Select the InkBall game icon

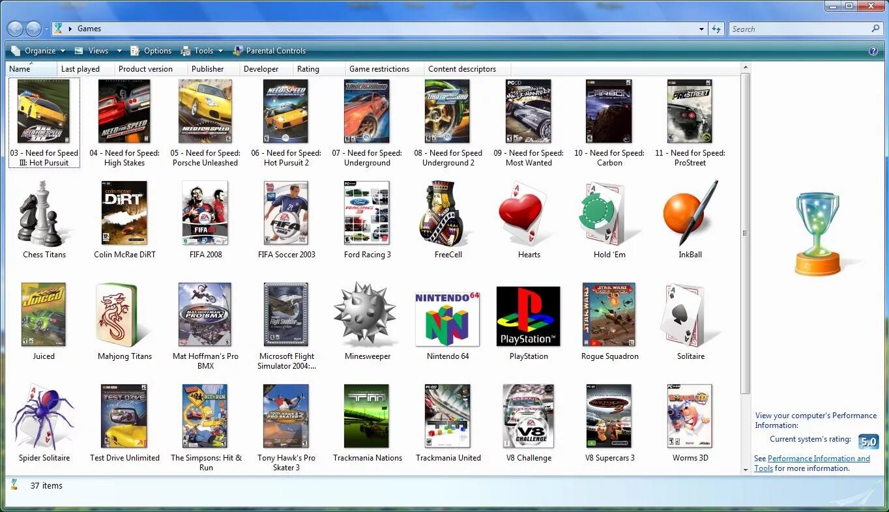(x=690, y=212)
